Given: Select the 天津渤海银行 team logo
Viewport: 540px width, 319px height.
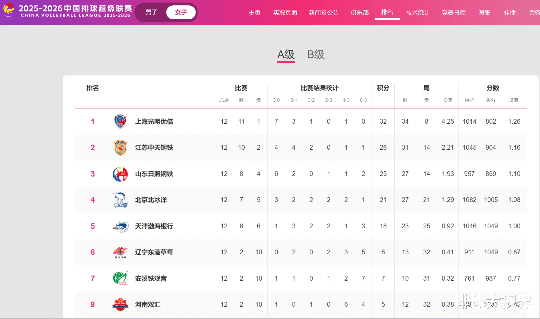Looking at the screenshot, I should [120, 226].
